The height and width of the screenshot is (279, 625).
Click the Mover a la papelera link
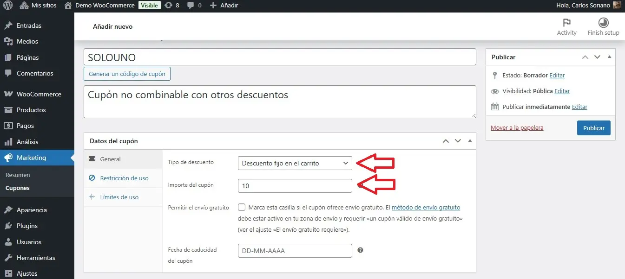(517, 127)
